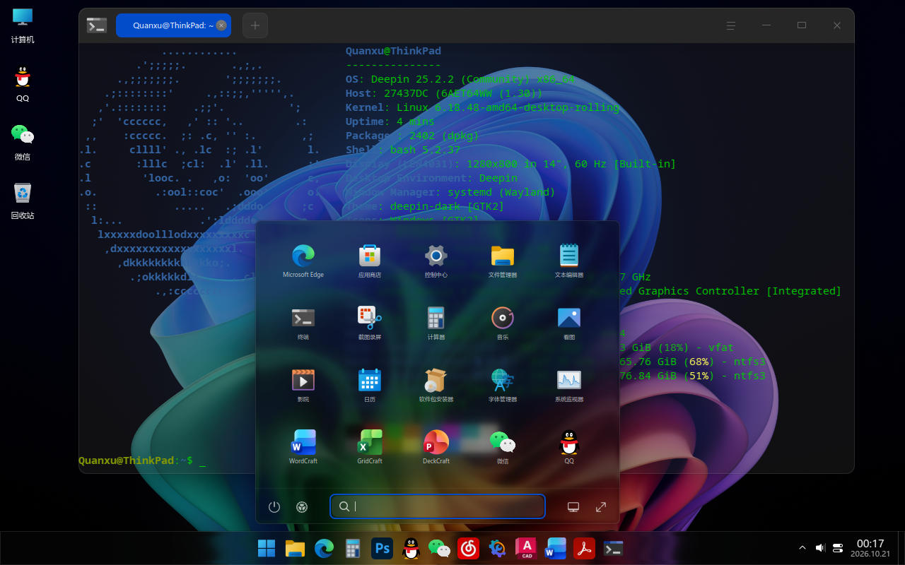Image resolution: width=905 pixels, height=565 pixels.
Task: Click the 'Kernel: Linux 6.18.48' terminal line
Action: 482,107
